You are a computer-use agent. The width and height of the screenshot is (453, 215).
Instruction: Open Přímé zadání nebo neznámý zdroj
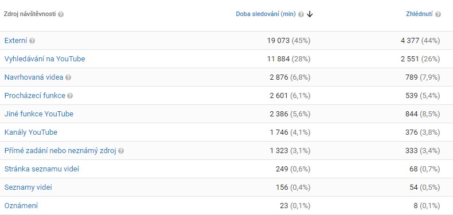[60, 151]
